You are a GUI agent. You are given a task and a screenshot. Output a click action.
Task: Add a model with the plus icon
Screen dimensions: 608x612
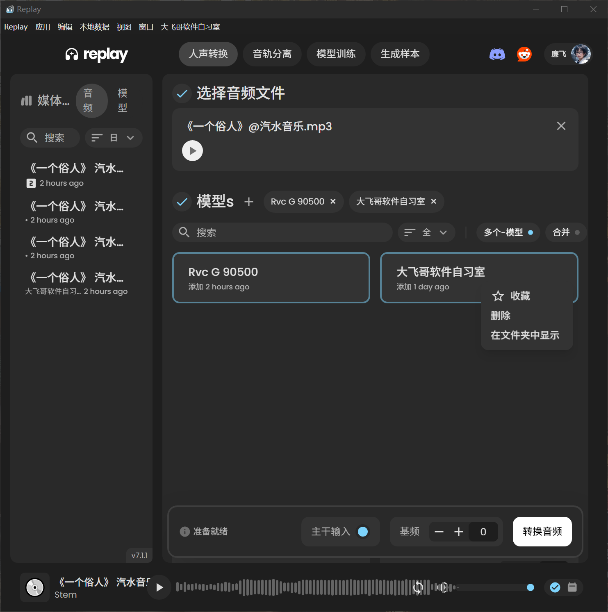(248, 202)
